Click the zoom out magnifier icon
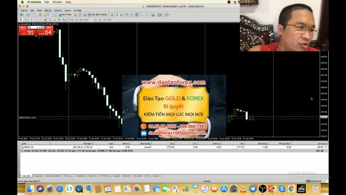This screenshot has height=195, width=346. pyautogui.click(x=132, y=14)
